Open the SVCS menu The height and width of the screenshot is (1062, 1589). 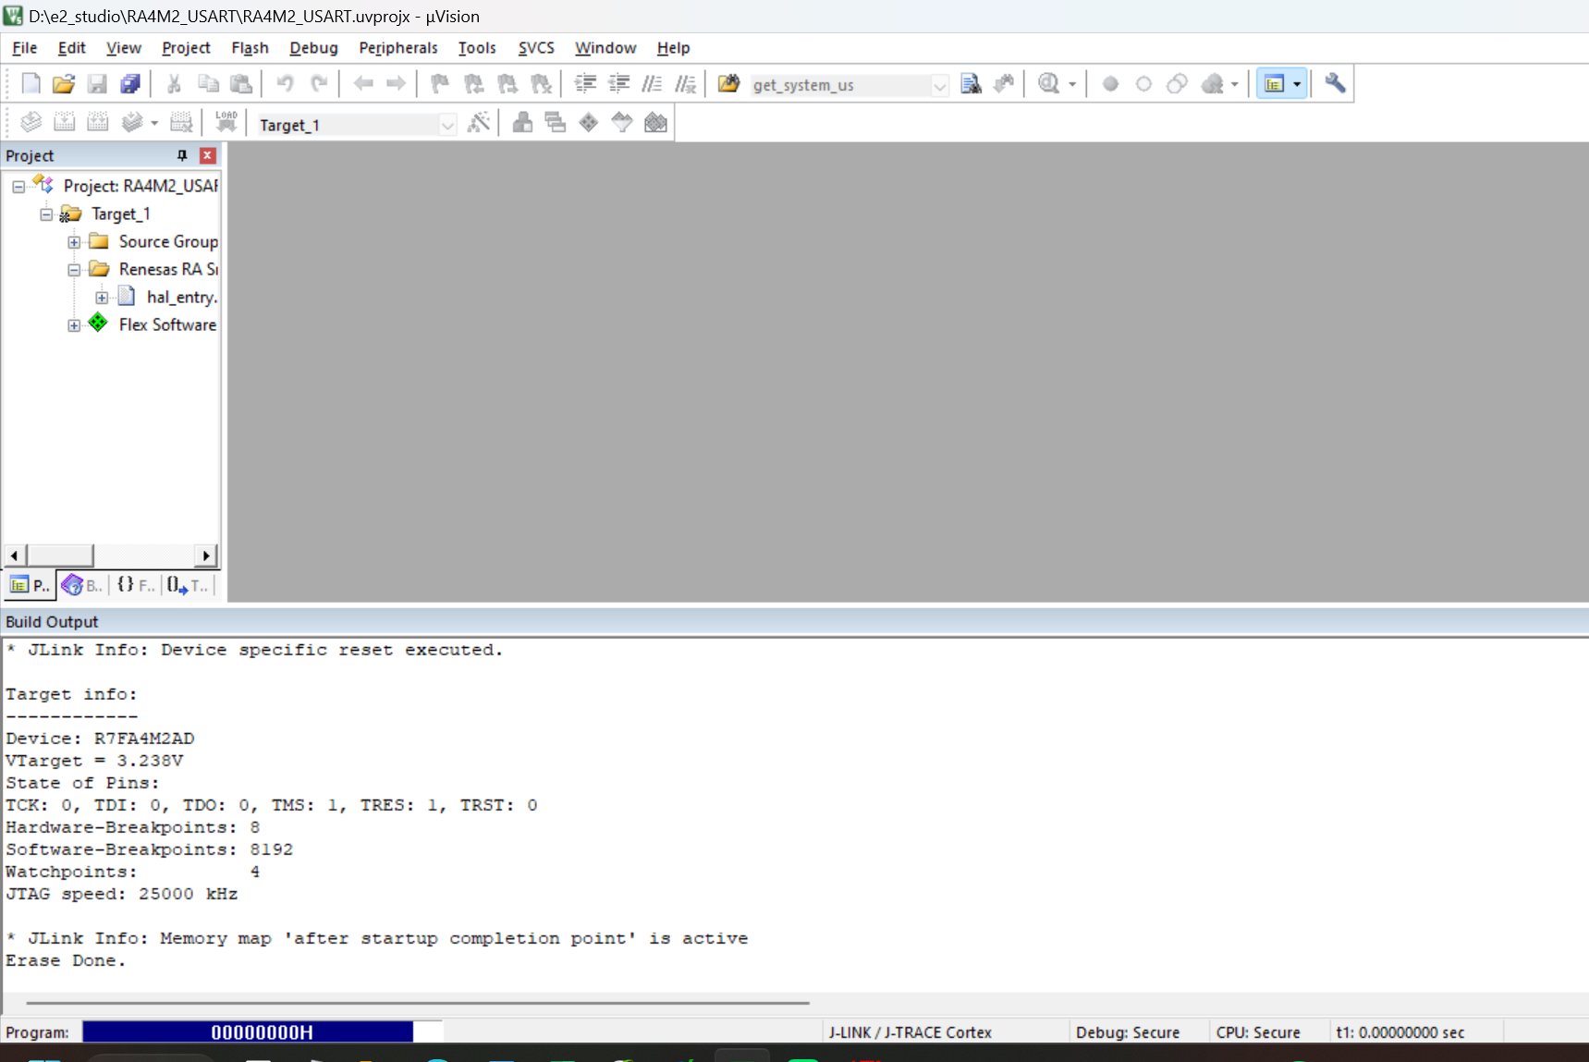pyautogui.click(x=536, y=48)
